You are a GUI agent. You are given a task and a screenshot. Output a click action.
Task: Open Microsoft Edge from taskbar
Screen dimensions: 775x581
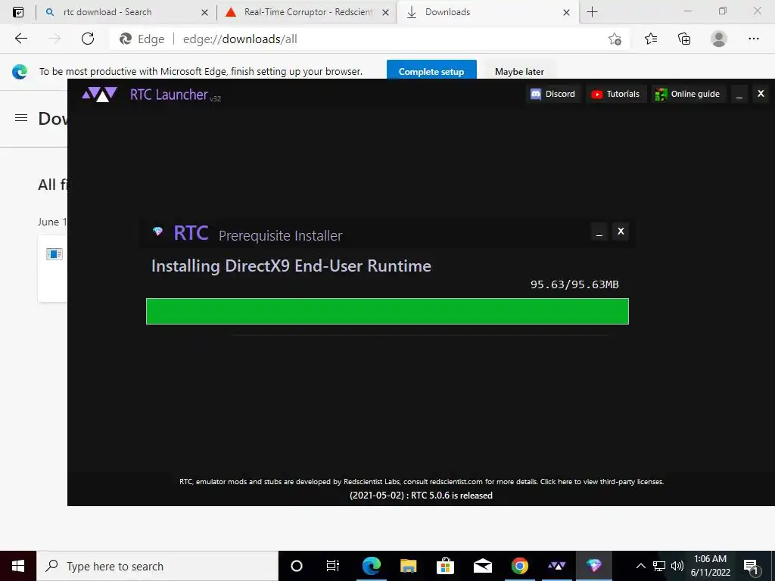(371, 566)
